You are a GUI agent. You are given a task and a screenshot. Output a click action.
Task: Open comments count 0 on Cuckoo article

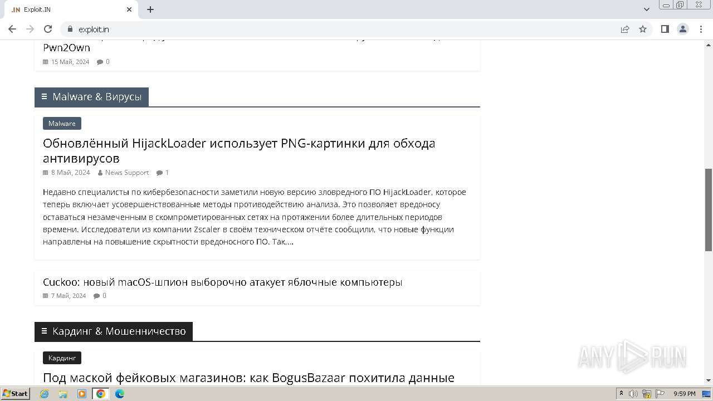click(100, 296)
